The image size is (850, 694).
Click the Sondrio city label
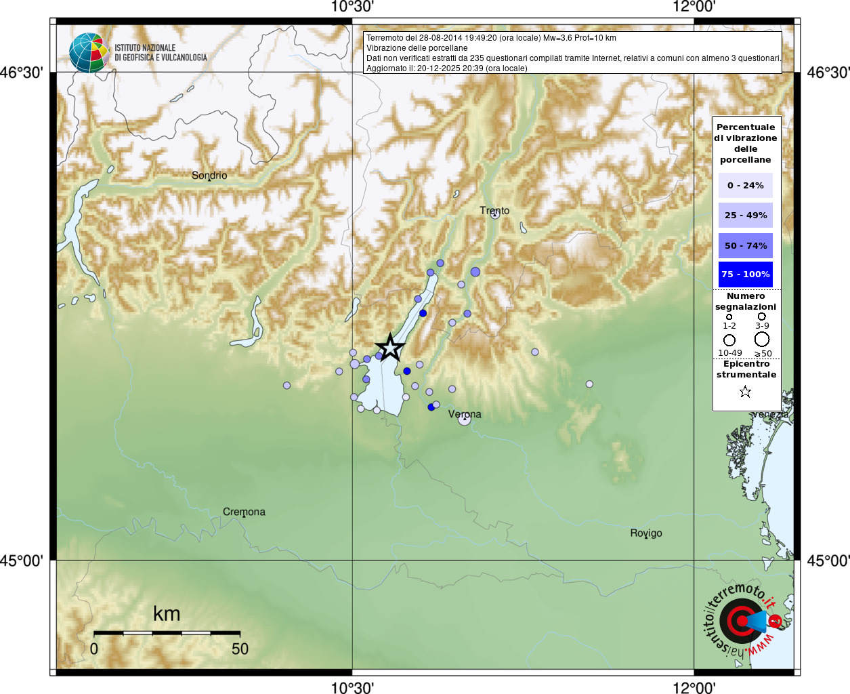pos(209,176)
